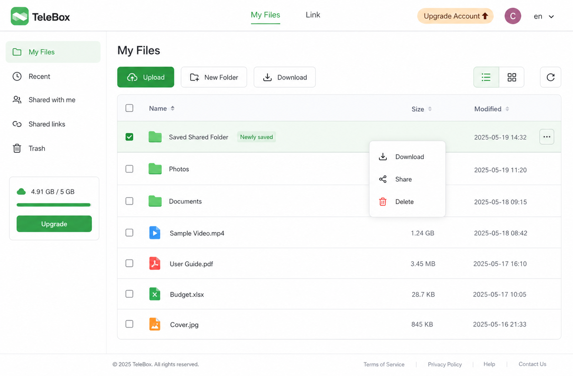
Task: Select the My Files top tab
Action: click(x=265, y=16)
